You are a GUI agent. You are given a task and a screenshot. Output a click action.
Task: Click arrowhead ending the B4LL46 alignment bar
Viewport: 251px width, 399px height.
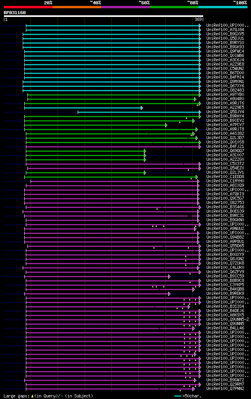(x=194, y=329)
